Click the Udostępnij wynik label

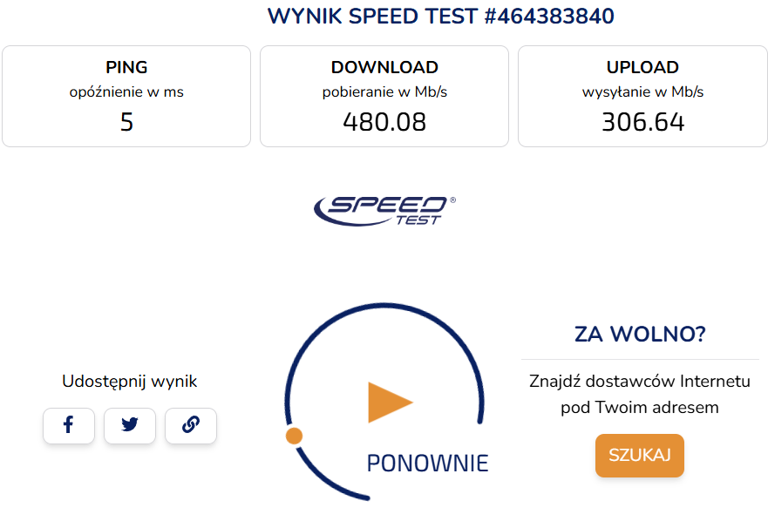tap(130, 381)
